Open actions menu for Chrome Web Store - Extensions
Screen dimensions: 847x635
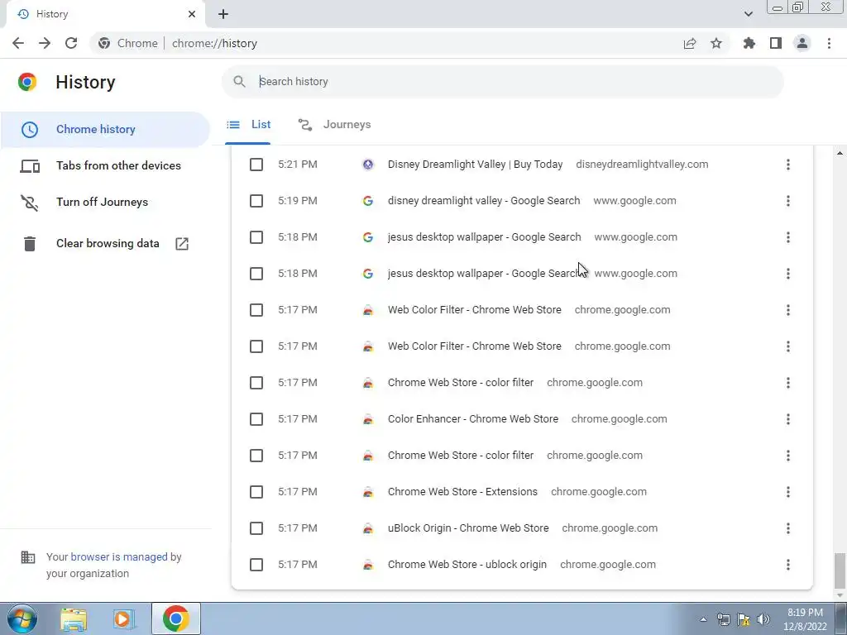tap(788, 492)
